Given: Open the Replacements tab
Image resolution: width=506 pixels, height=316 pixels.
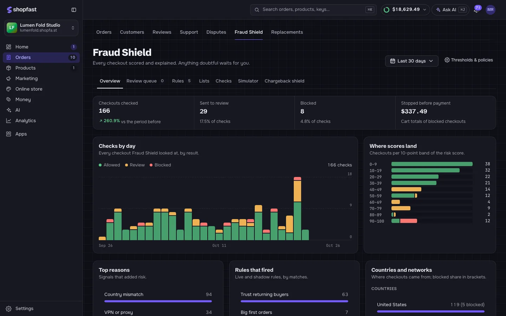Looking at the screenshot, I should (x=287, y=32).
